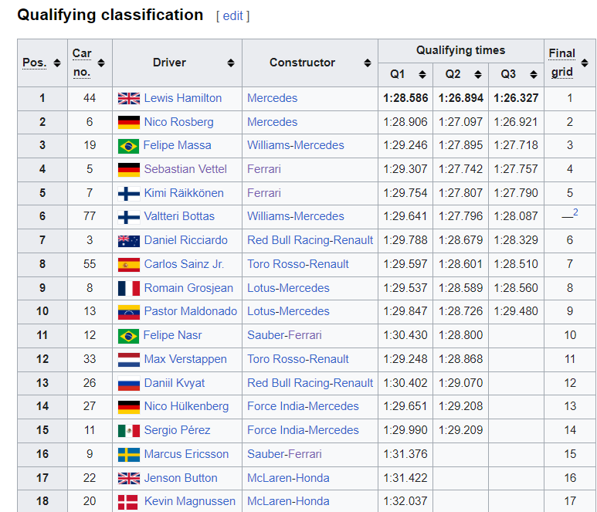Screen dimensions: 597x512
Task: Click French flag beside Romain Grosjean
Action: (x=129, y=289)
